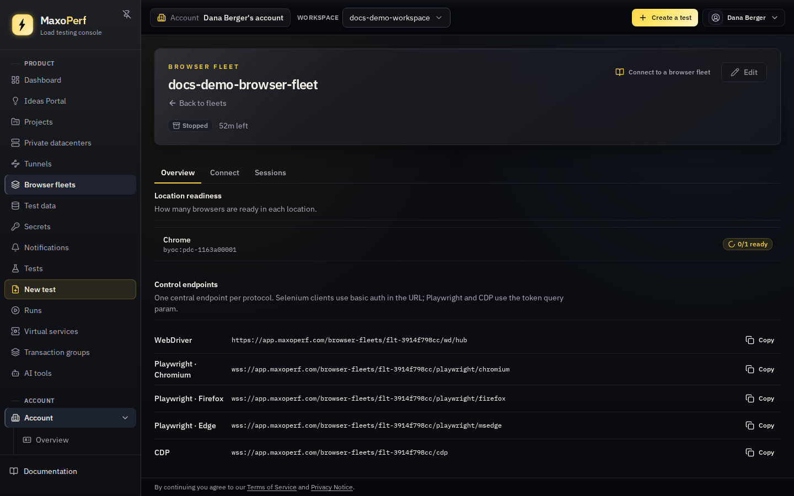Click the Dashboard grid icon
Screen dimensions: 794x496
coord(15,80)
